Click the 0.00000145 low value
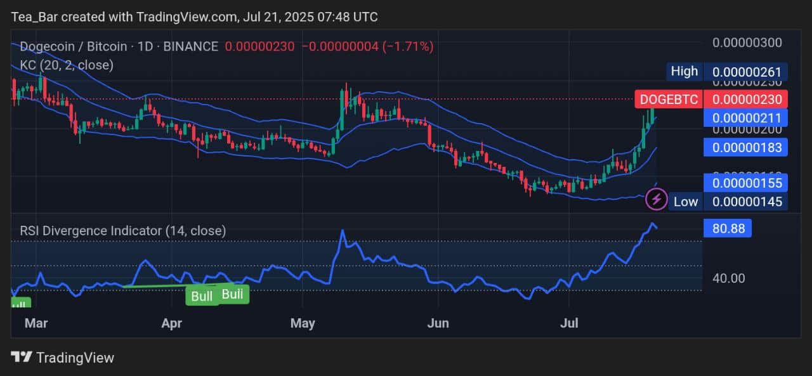This screenshot has width=812, height=376. (x=746, y=202)
